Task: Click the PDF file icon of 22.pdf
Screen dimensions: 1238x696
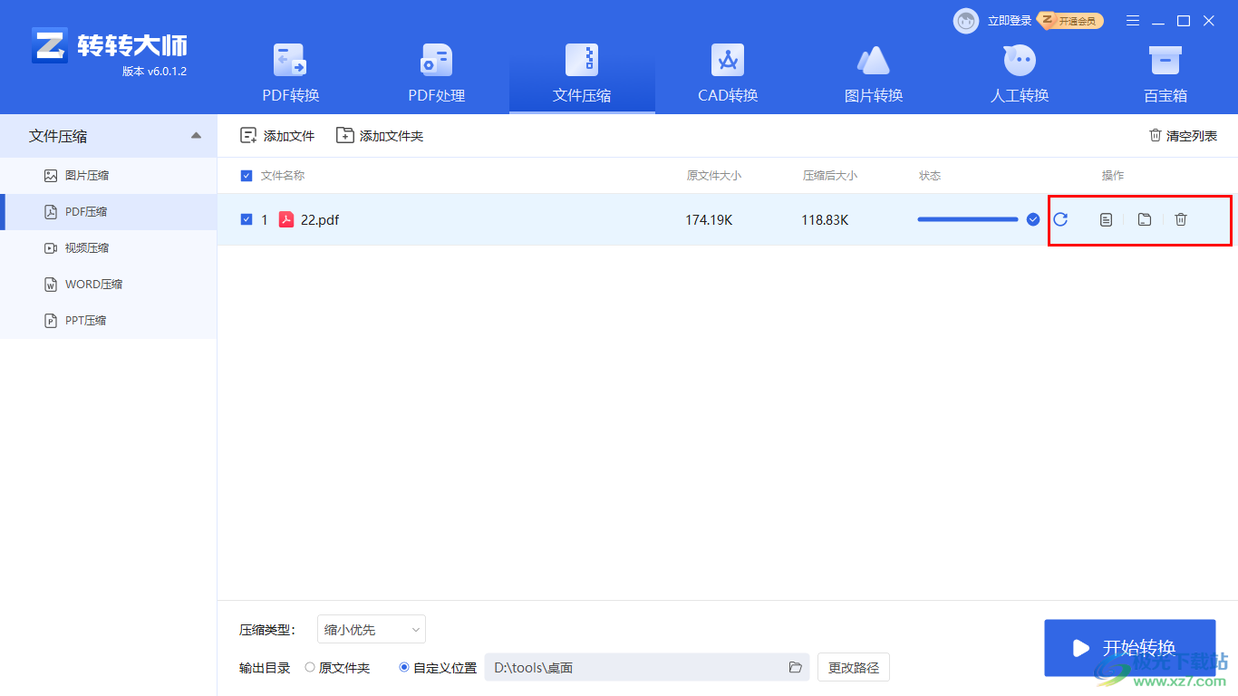Action: click(286, 219)
